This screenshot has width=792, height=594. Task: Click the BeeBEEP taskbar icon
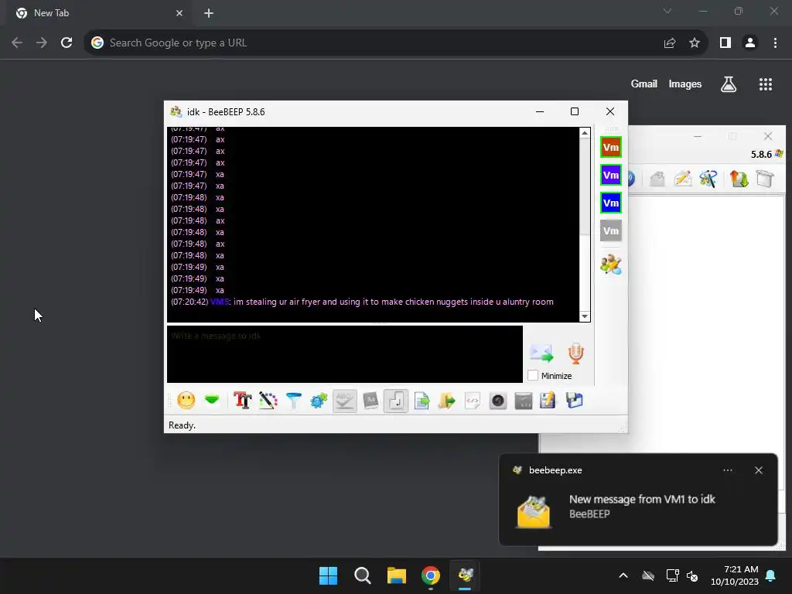point(465,575)
